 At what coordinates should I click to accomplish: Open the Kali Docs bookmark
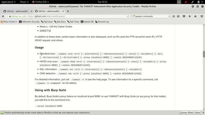coord(60,22)
